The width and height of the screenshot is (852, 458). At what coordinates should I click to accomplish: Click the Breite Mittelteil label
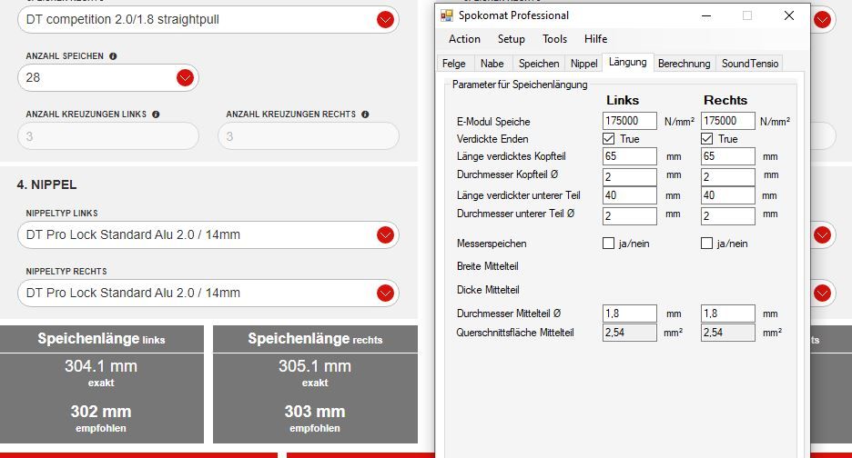487,266
